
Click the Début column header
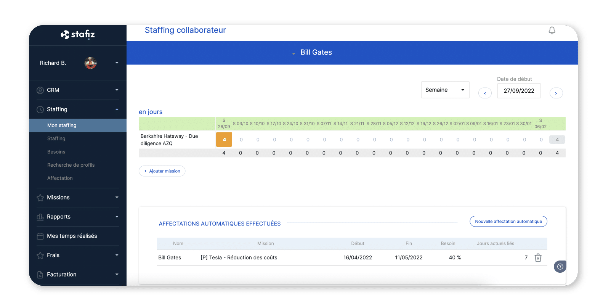click(x=358, y=243)
